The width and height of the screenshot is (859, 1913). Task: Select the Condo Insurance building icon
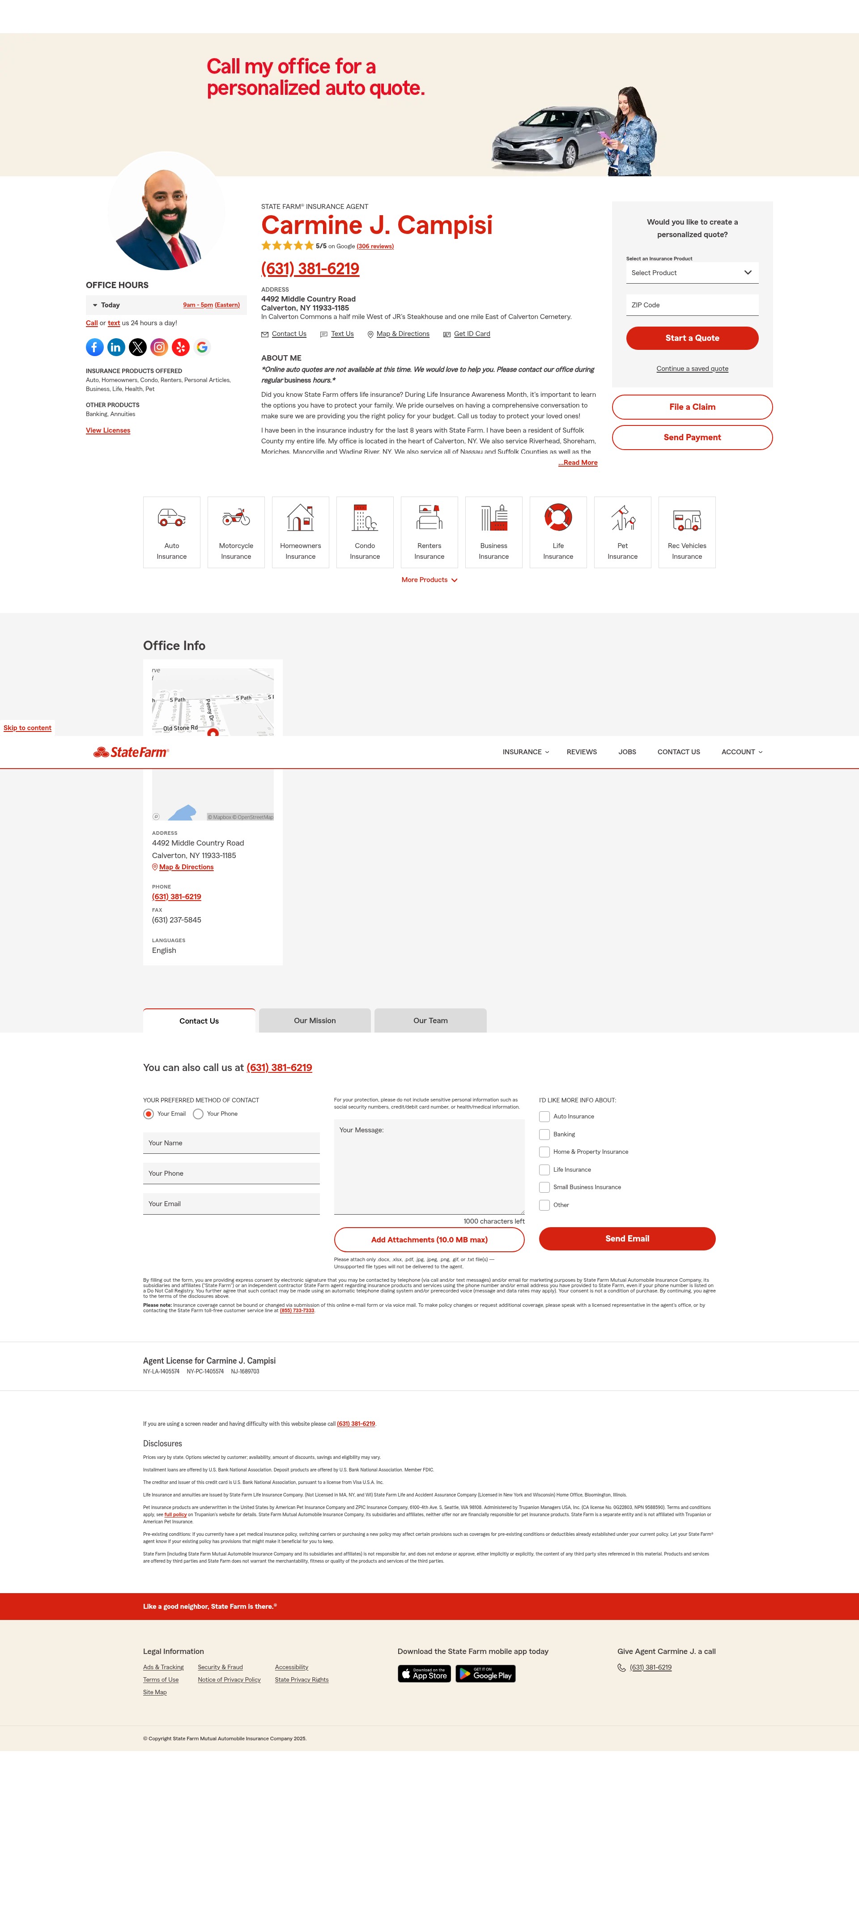pyautogui.click(x=365, y=518)
